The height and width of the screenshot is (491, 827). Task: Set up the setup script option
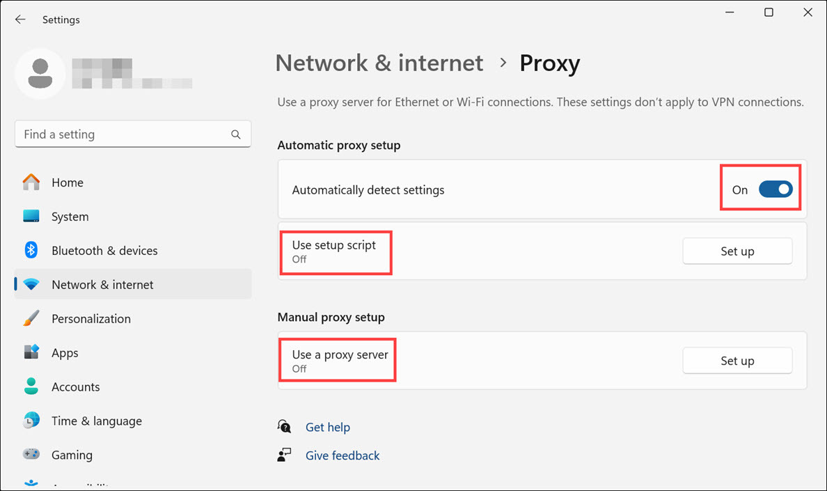737,251
